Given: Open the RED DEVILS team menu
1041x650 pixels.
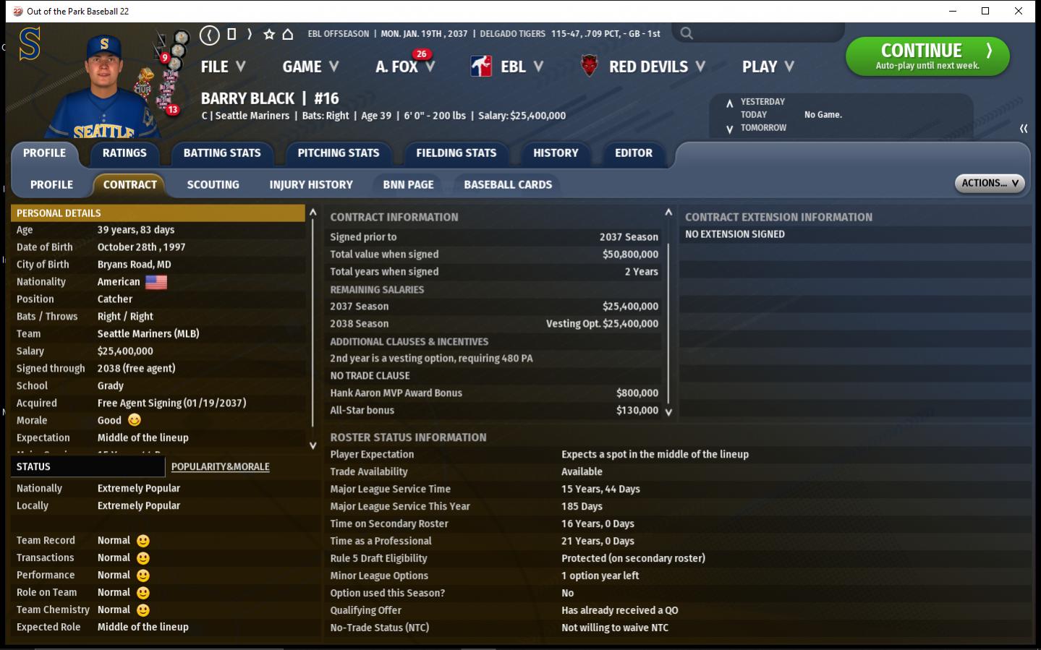Looking at the screenshot, I should [657, 67].
